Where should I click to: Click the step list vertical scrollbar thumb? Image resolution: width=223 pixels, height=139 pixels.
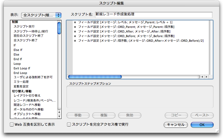click(59, 28)
